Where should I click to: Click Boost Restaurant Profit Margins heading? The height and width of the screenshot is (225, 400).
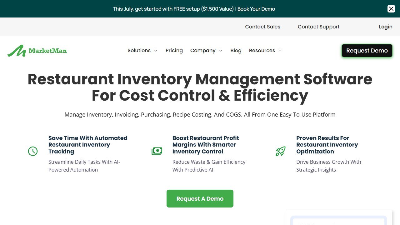click(x=206, y=145)
